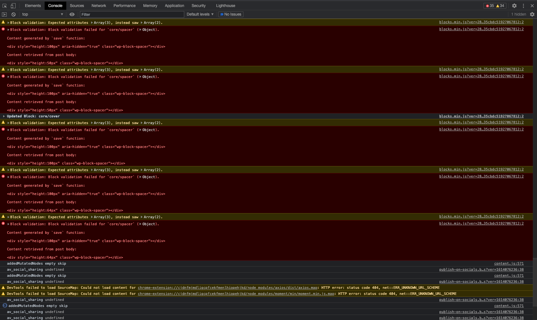Activate the inspect element picker icon
Image resolution: width=537 pixels, height=320 pixels.
(x=4, y=6)
